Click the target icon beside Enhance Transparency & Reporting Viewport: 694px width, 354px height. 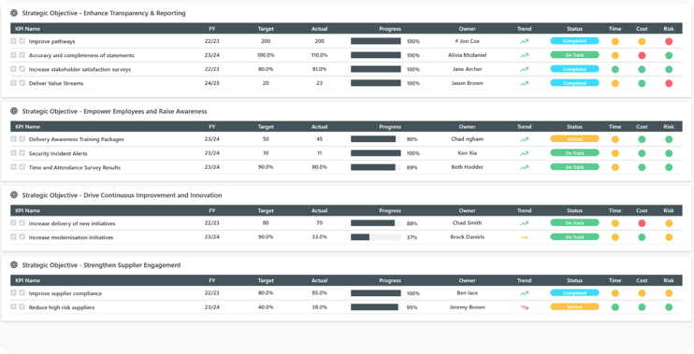tap(14, 13)
